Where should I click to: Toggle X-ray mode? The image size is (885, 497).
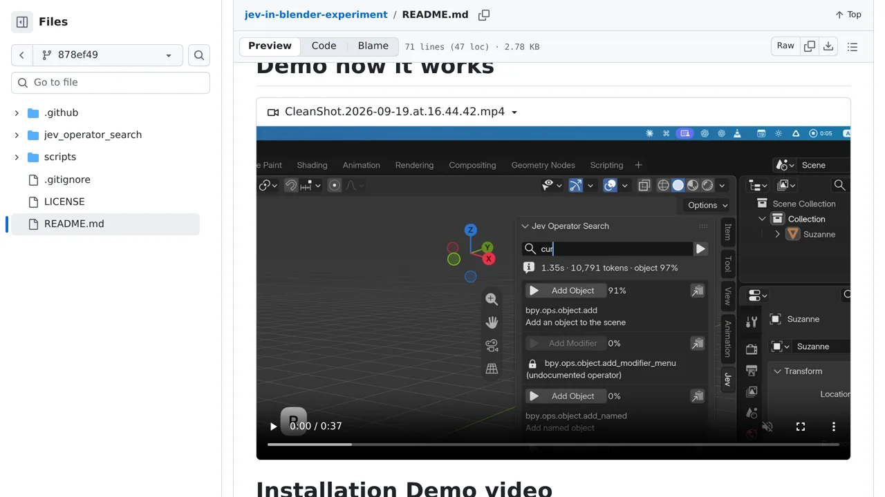click(x=644, y=185)
